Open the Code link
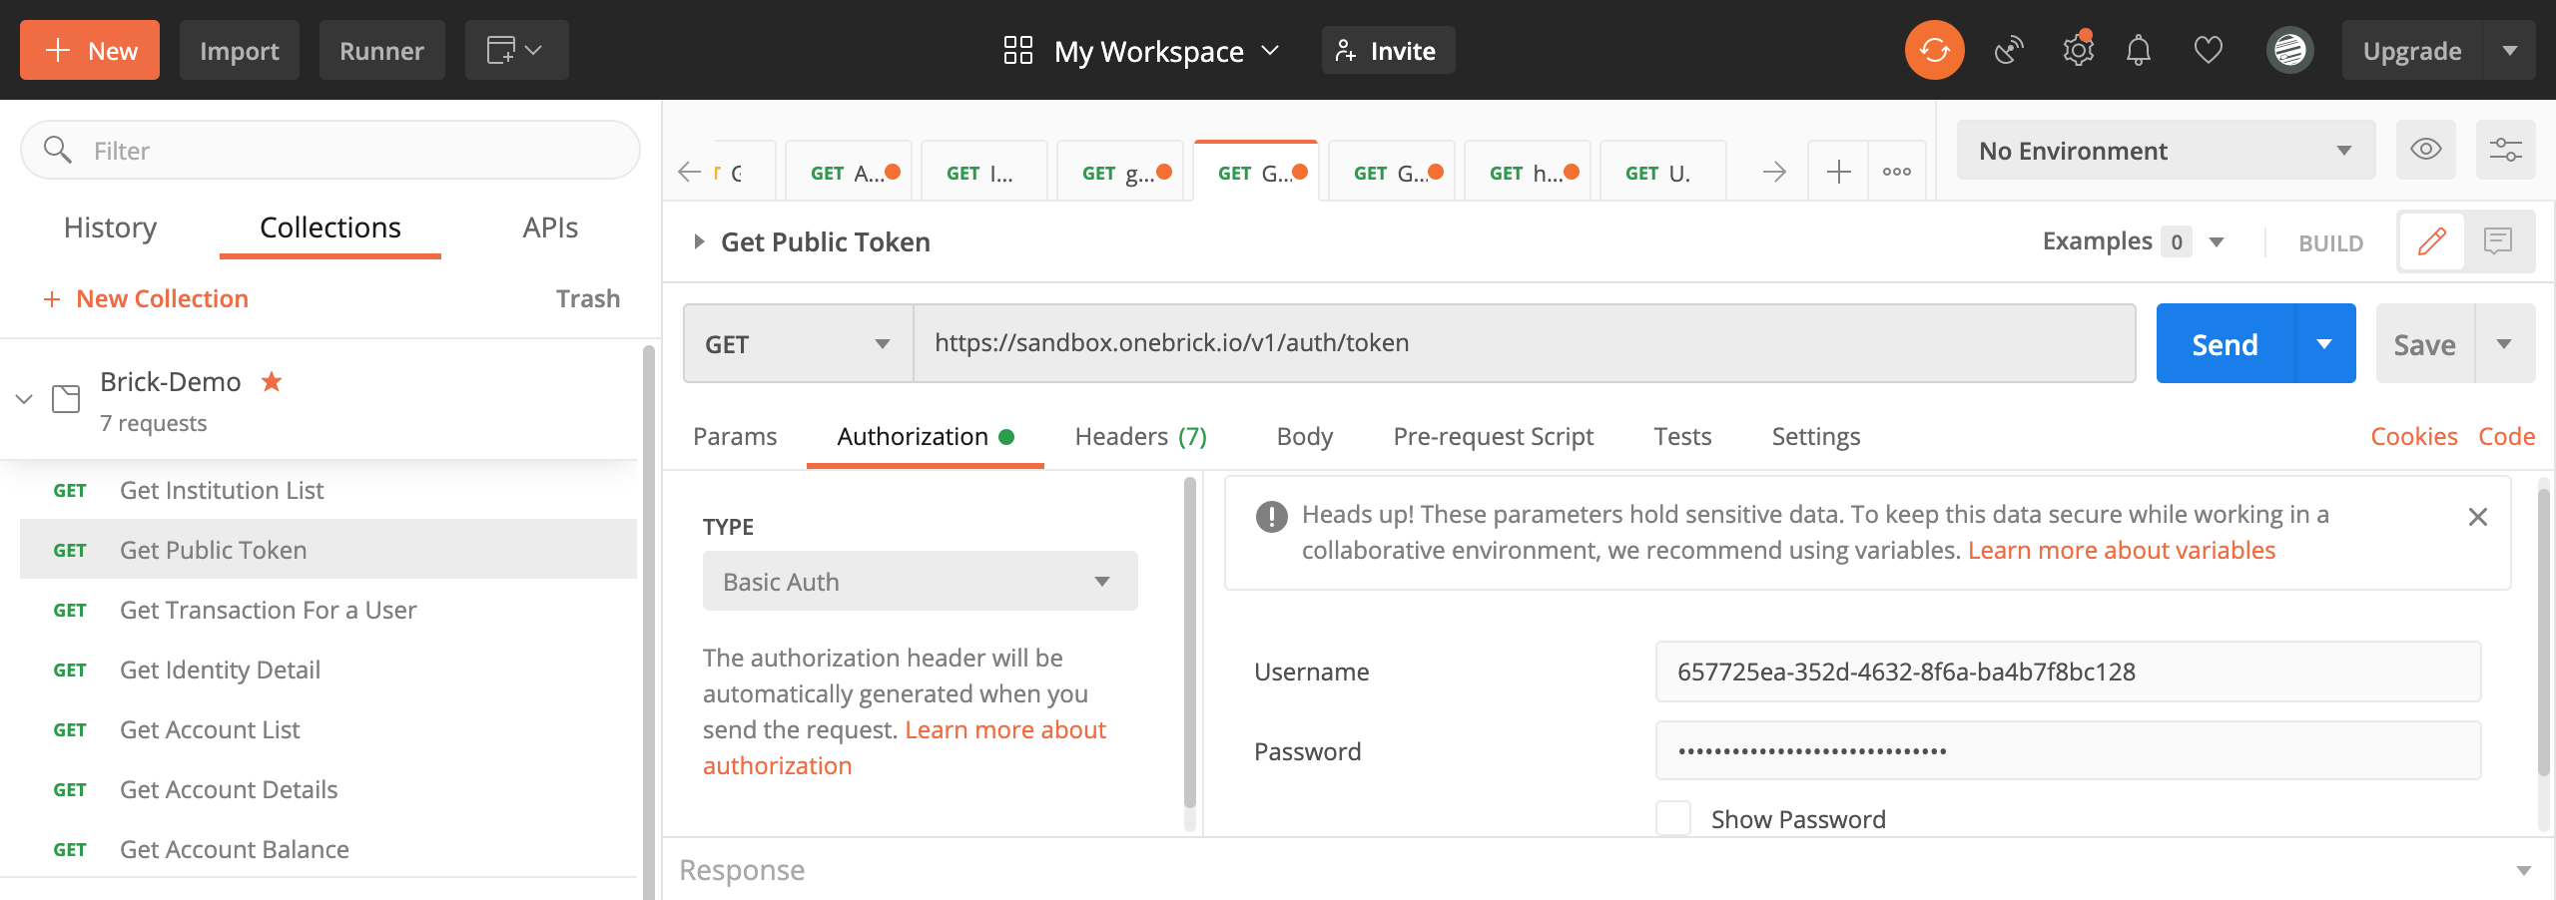Viewport: 2556px width, 900px height. click(x=2506, y=437)
